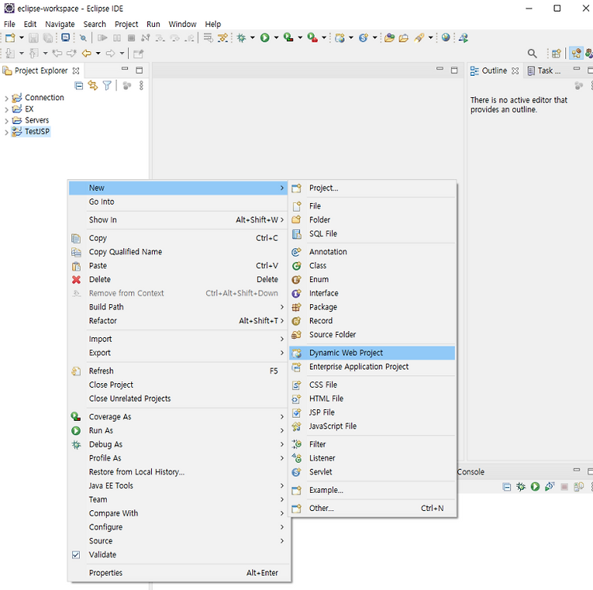This screenshot has height=590, width=593.
Task: Choose Enterprise Application Project
Action: [x=372, y=366]
